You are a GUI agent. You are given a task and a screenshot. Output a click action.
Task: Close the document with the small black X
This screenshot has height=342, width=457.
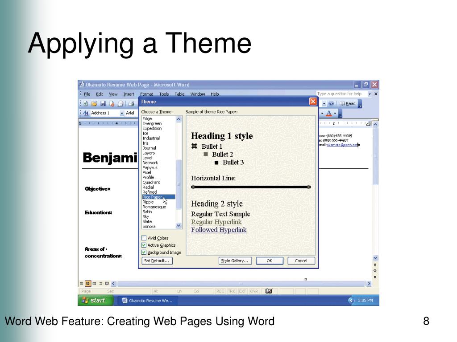[376, 94]
